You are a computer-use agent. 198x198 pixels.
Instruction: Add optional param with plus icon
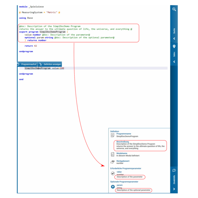tap(113, 187)
